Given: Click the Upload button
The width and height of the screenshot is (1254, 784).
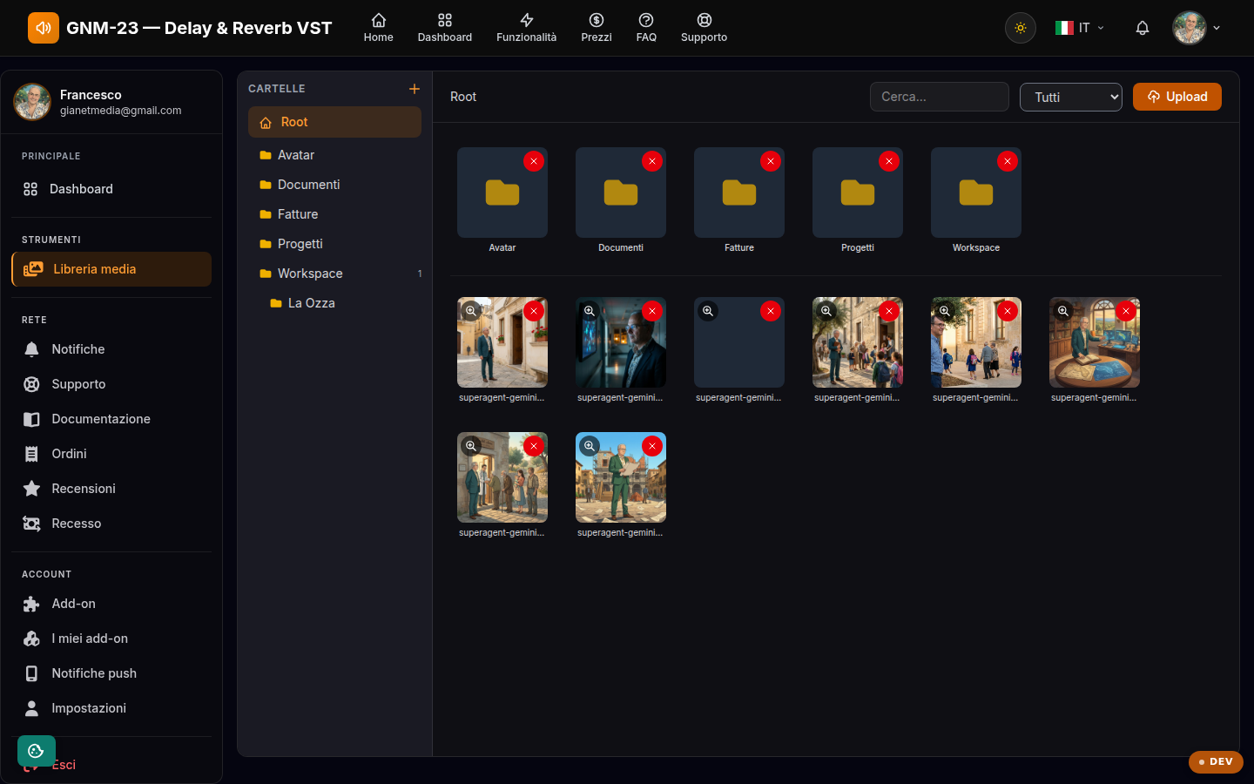Looking at the screenshot, I should pos(1177,97).
